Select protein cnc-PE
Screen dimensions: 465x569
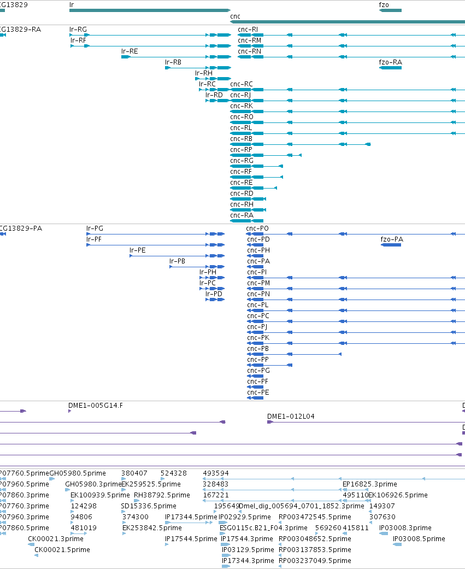[x=255, y=398]
